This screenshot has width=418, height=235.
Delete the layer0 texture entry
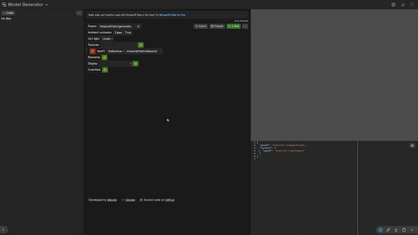[x=92, y=51]
